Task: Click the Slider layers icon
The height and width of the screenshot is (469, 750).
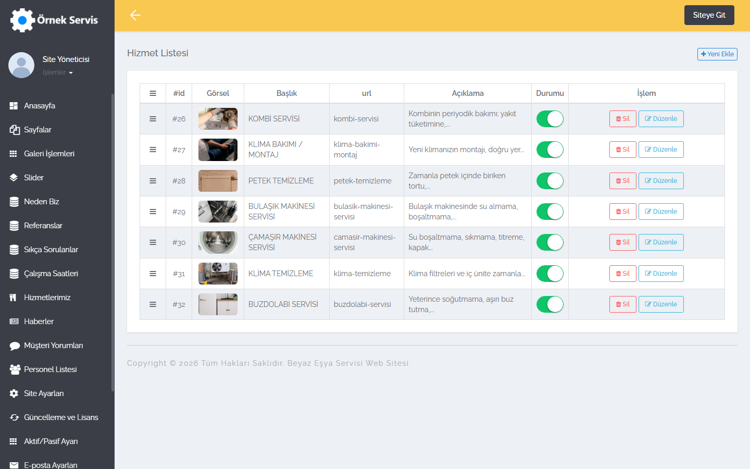Action: 14,178
